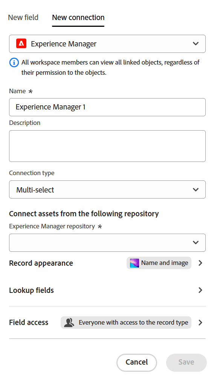Expand Record appearance with its chevron

[x=200, y=263]
